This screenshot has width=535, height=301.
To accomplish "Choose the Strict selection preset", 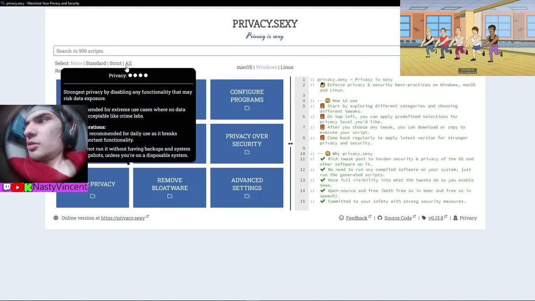I will [115, 63].
